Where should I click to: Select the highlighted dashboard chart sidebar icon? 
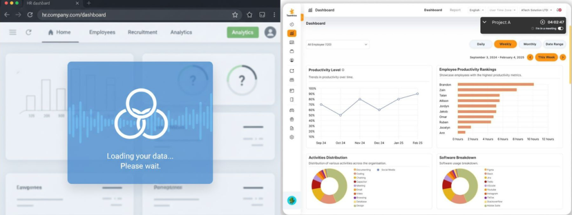[x=292, y=33]
